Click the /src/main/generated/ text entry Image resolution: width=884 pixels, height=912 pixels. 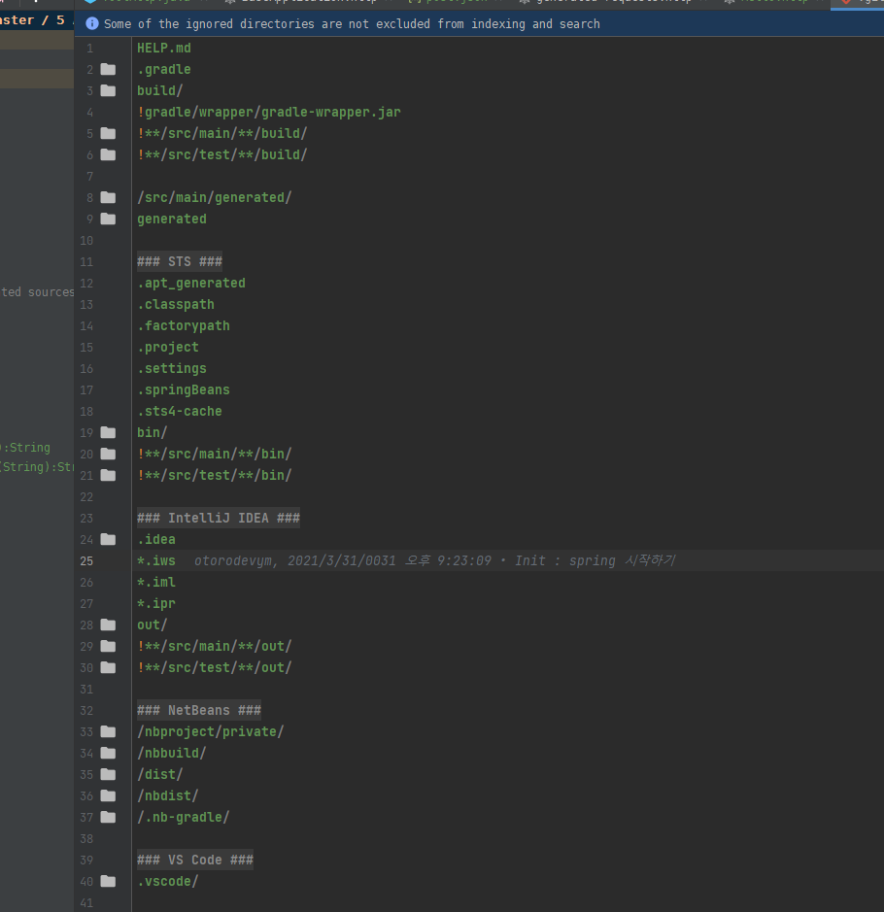pyautogui.click(x=215, y=198)
